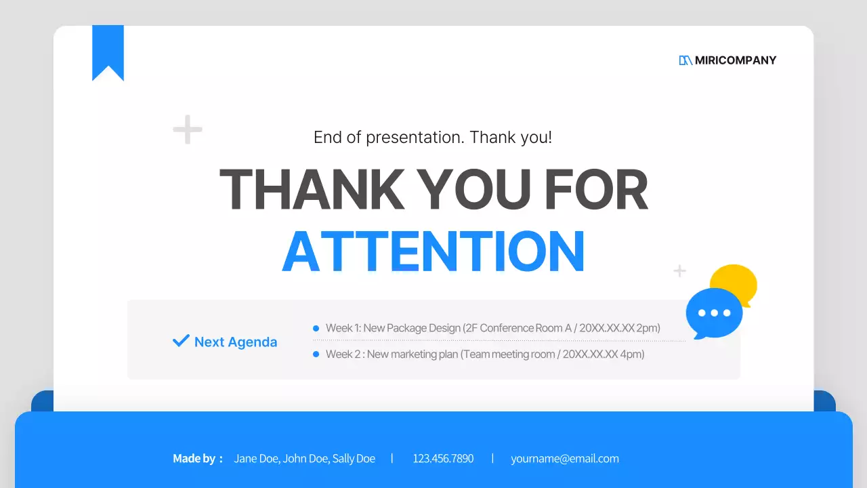The width and height of the screenshot is (867, 488).
Task: Click the 123.456.7890 phone number
Action: tap(443, 459)
